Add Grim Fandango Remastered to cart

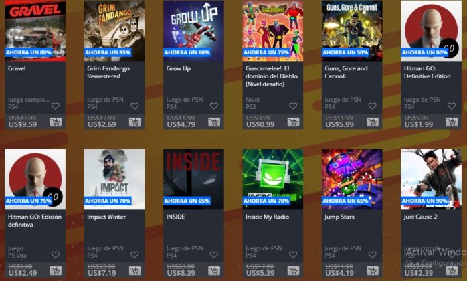tap(135, 122)
